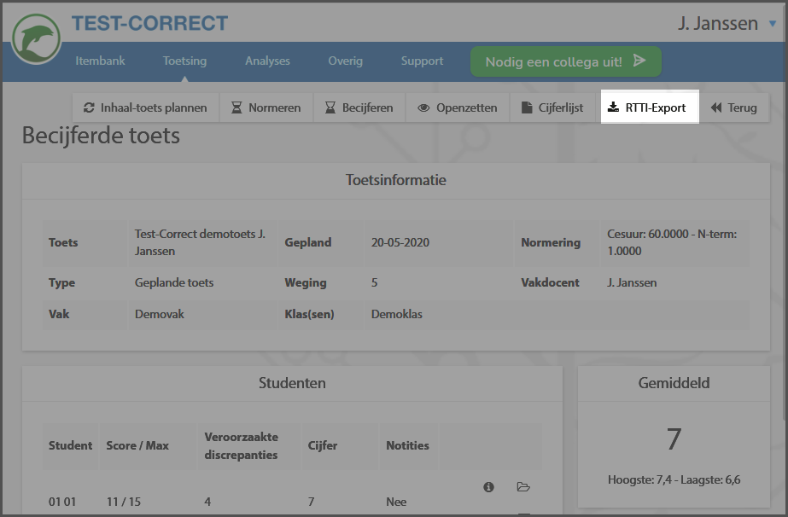Select the Gemiddeld panel showing grade 7
The image size is (788, 517).
pos(674,431)
